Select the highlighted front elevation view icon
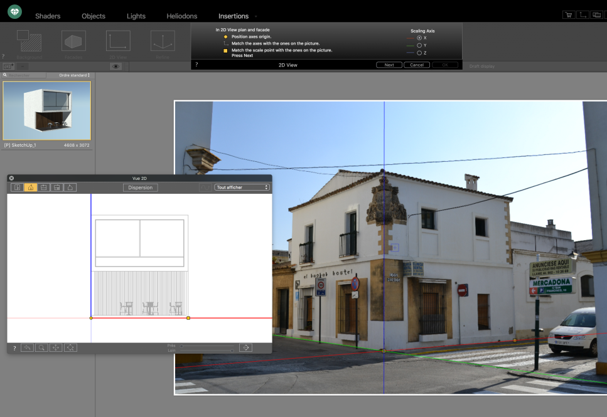607x417 pixels. click(x=31, y=187)
